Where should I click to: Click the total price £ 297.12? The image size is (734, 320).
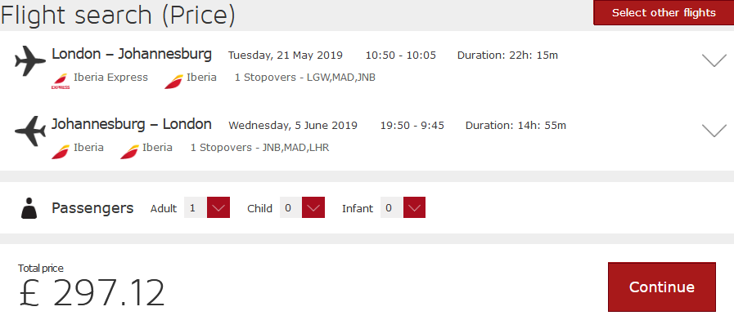(92, 293)
